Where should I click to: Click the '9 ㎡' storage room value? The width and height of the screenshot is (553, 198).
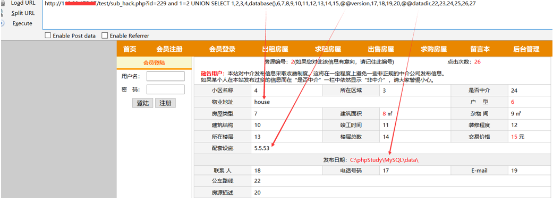(x=516, y=114)
